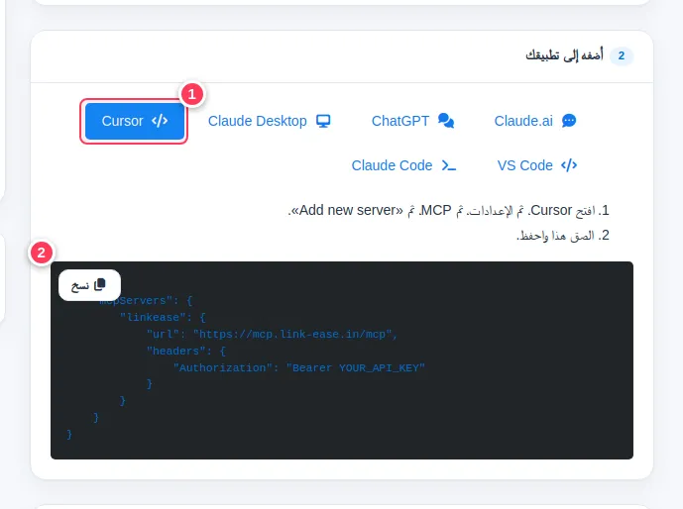
Task: Open the ChatGPT tab
Action: point(412,121)
